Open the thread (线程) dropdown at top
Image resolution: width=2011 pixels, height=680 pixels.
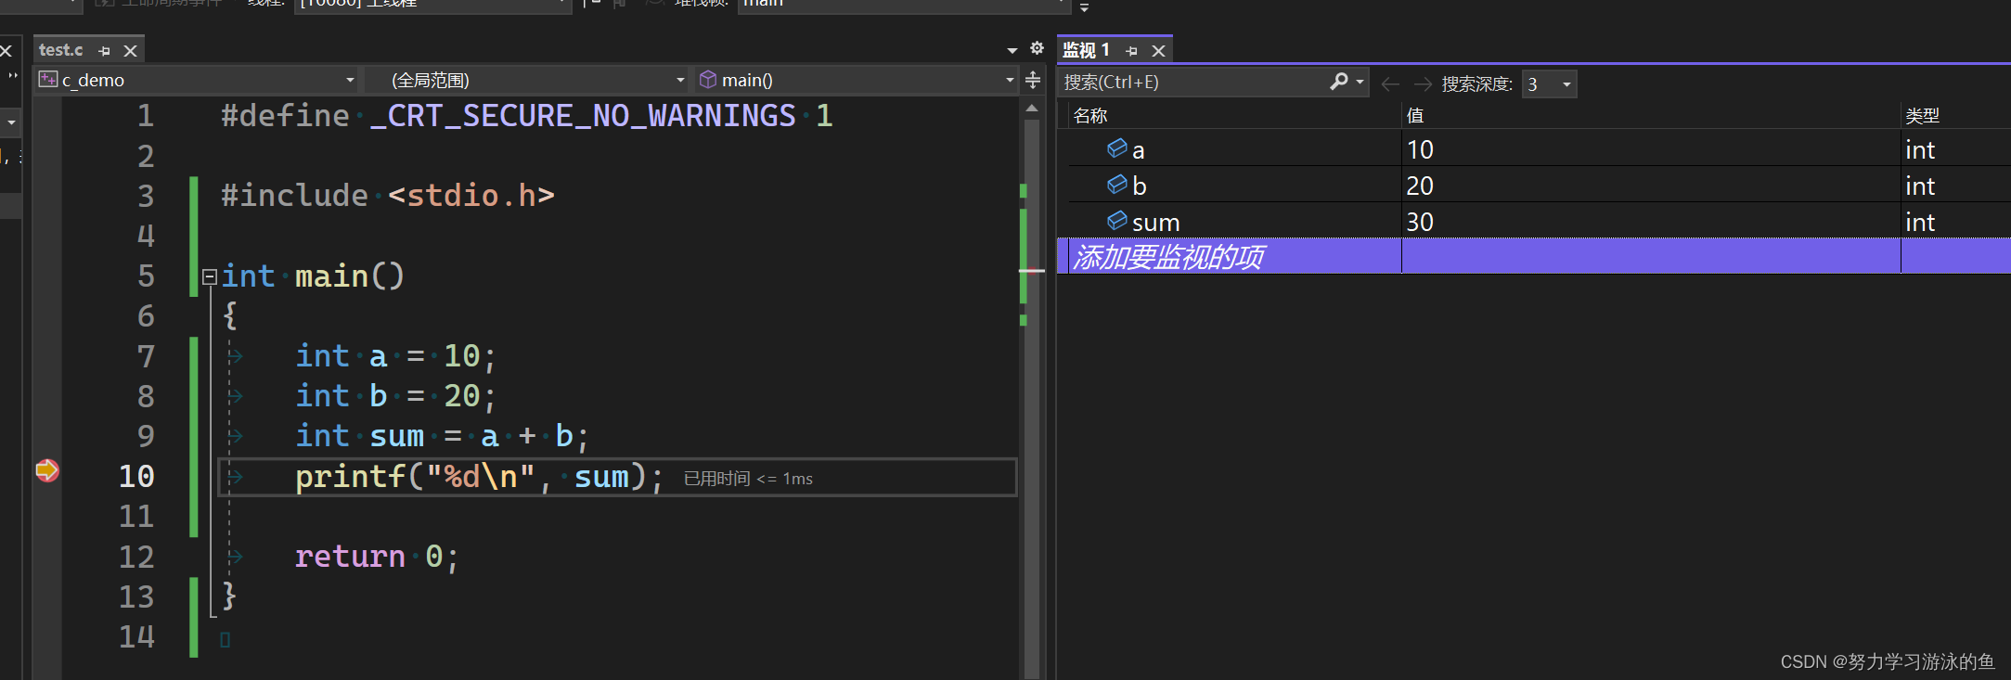click(432, 4)
